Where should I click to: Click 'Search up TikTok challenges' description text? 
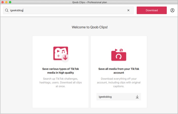coord(61,83)
